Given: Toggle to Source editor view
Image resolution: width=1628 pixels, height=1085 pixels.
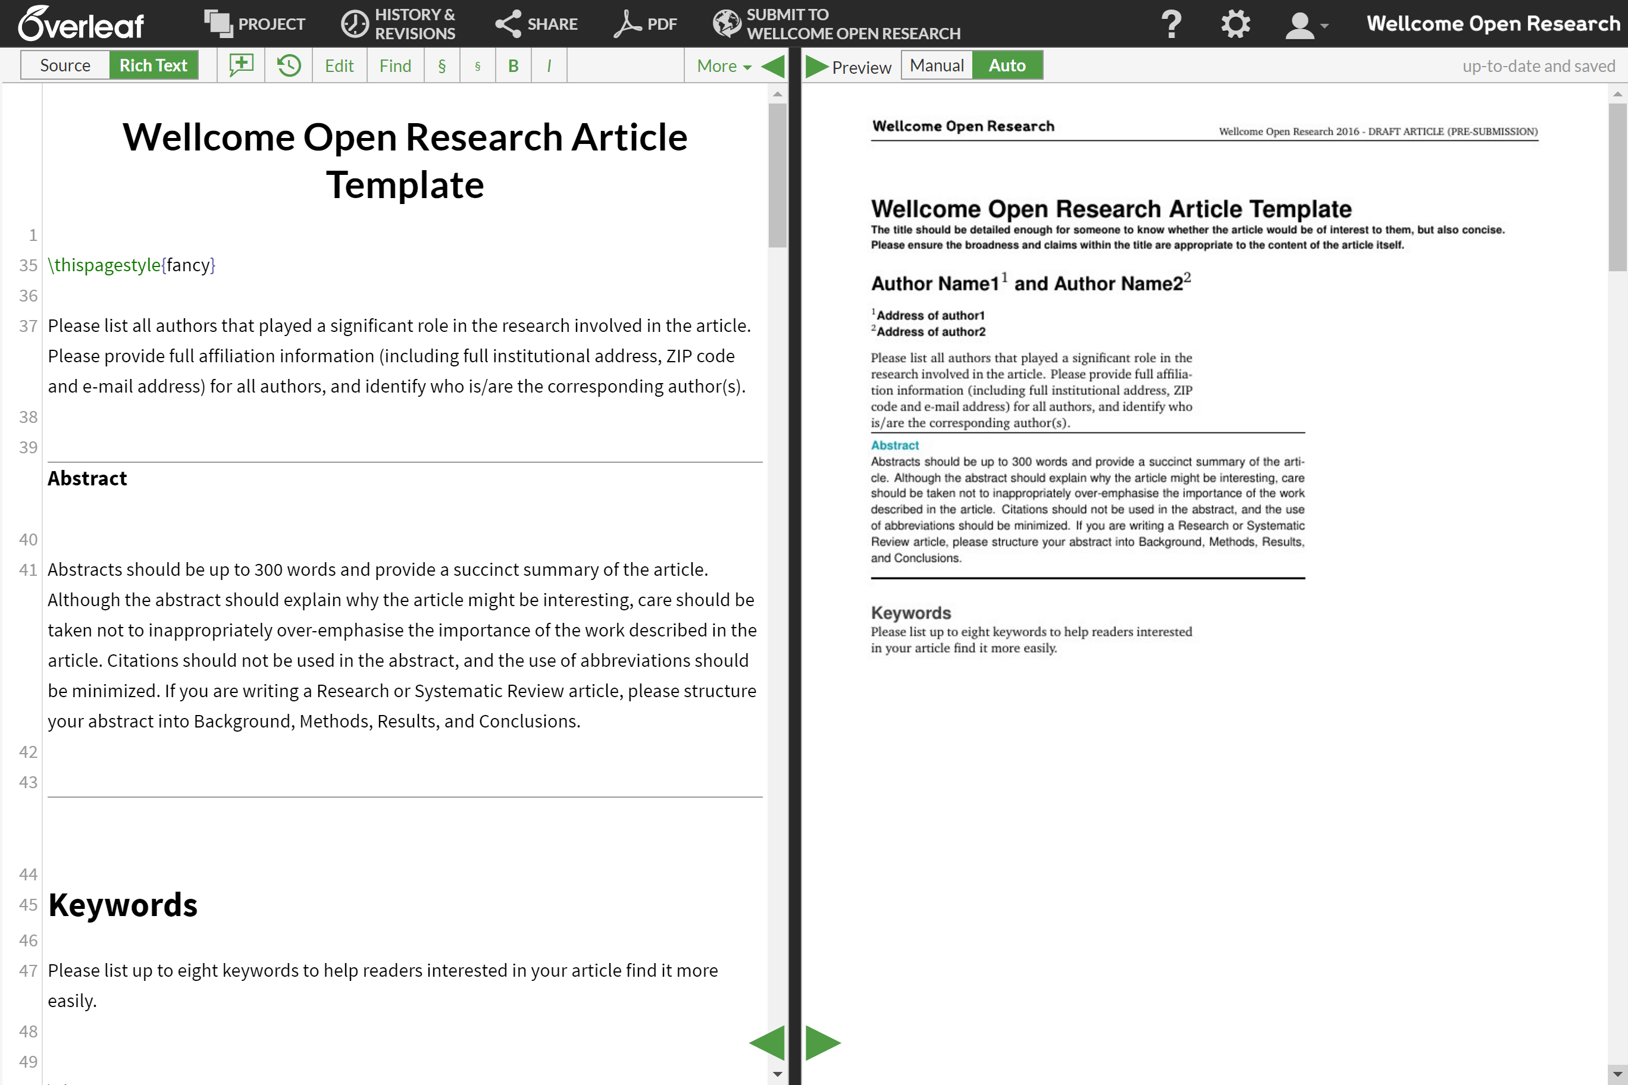Looking at the screenshot, I should point(64,65).
